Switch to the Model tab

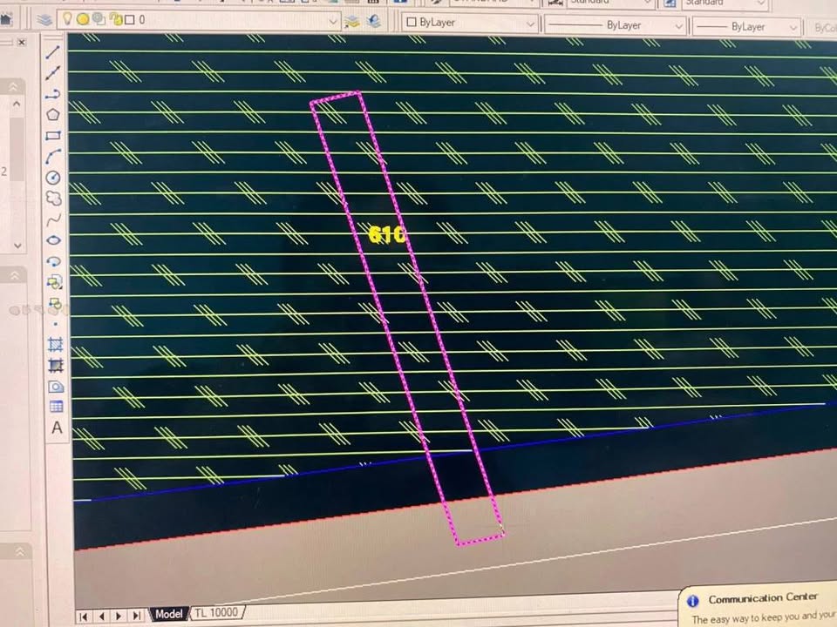pyautogui.click(x=168, y=614)
